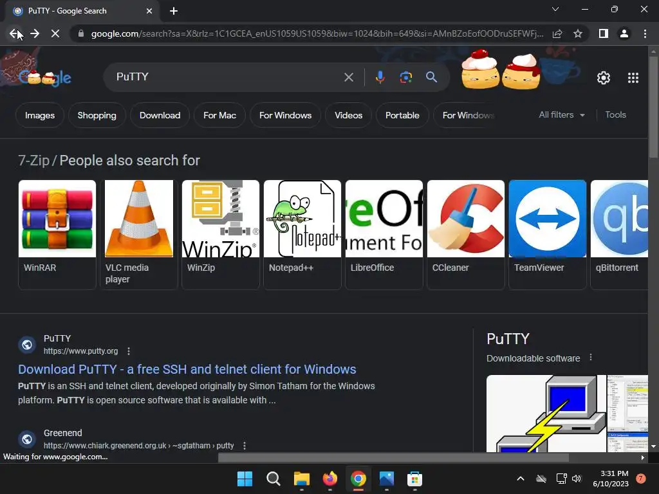Open more options for Greenend result
Viewport: 659px width, 494px height.
[x=244, y=446]
